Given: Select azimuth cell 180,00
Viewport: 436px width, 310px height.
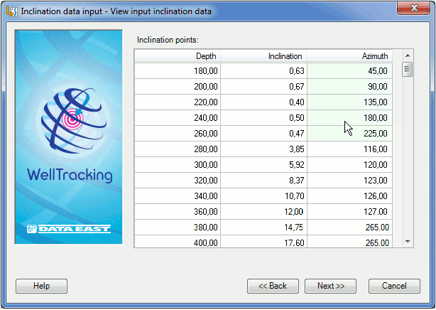Looking at the screenshot, I should pyautogui.click(x=350, y=117).
